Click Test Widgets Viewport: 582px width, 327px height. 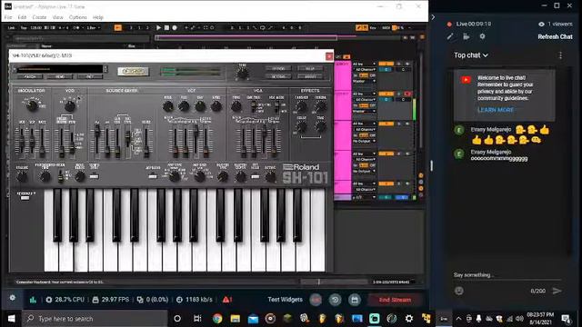click(285, 300)
